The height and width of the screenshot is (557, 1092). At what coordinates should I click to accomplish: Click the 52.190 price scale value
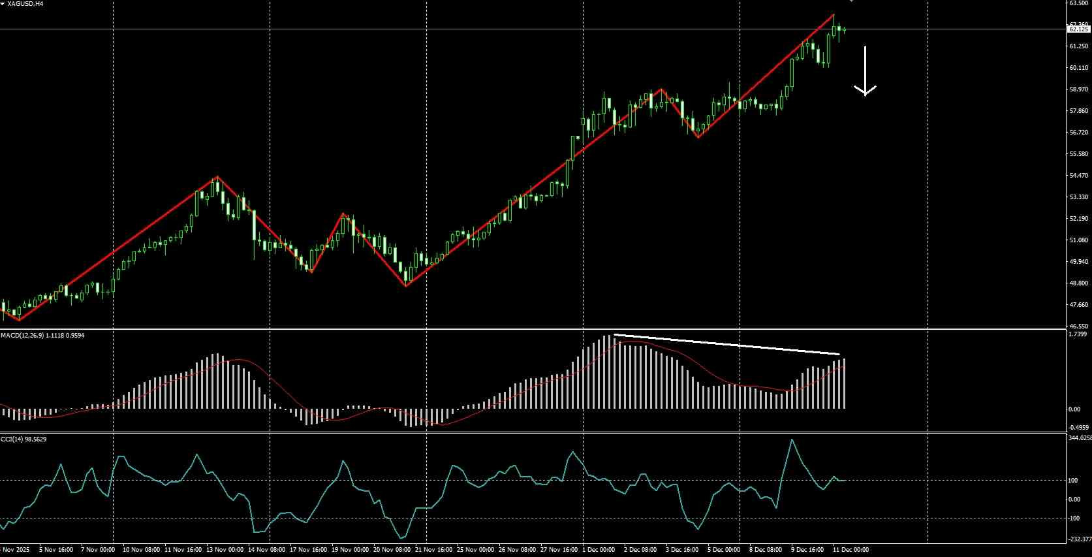coord(1079,219)
